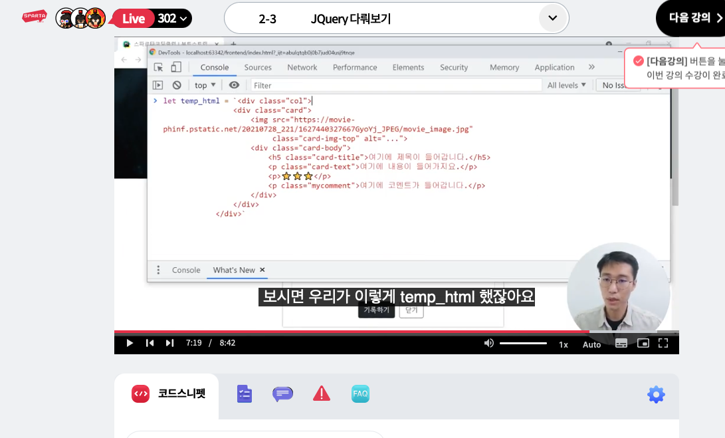Toggle the live expression eye icon

coord(235,85)
